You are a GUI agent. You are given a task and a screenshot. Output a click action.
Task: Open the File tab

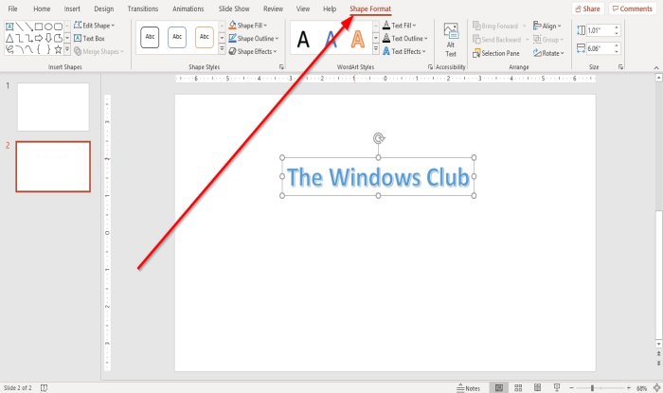point(12,9)
